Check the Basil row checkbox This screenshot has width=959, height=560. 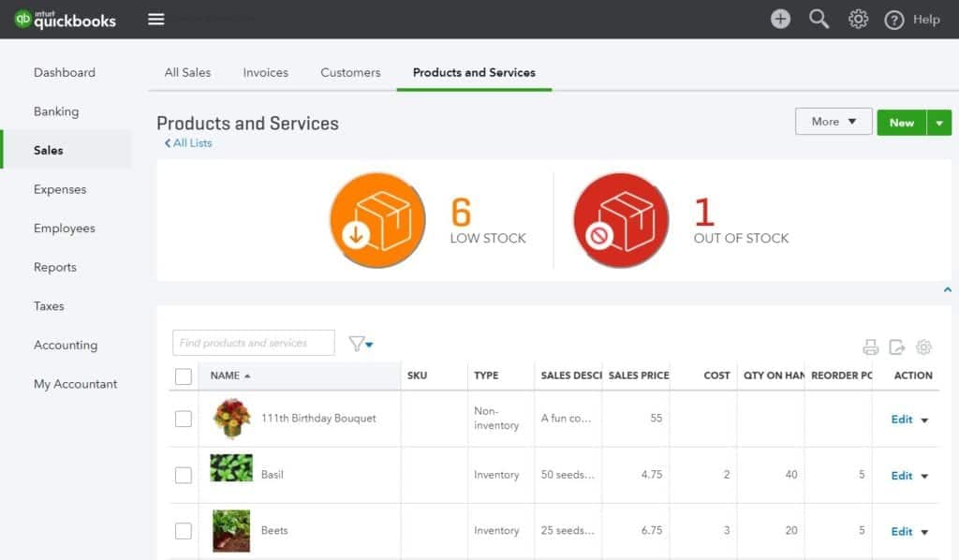[x=184, y=475]
